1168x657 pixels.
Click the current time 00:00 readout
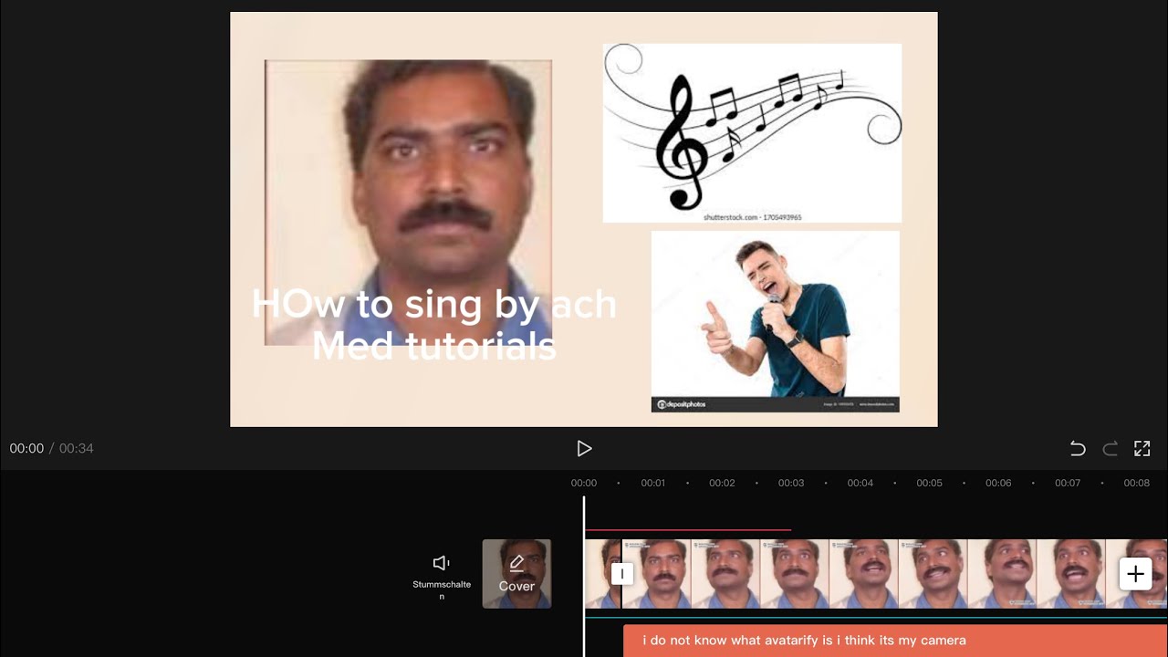[x=26, y=448]
